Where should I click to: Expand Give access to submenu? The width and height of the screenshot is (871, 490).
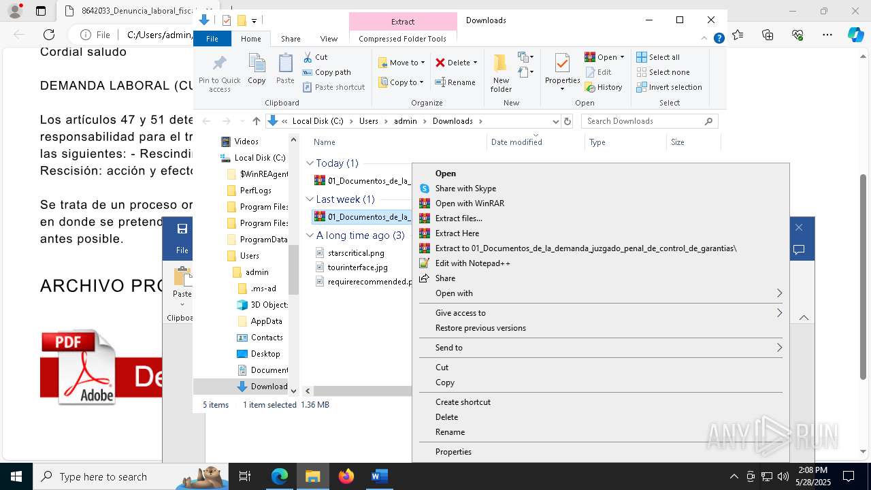779,313
